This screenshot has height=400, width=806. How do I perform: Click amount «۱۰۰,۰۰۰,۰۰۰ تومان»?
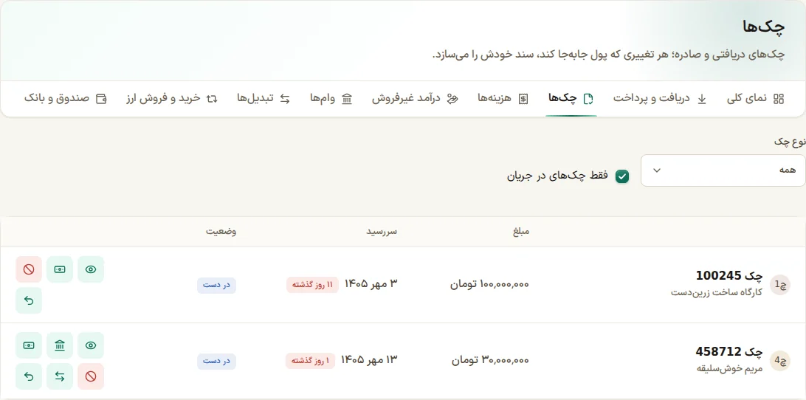pyautogui.click(x=490, y=284)
